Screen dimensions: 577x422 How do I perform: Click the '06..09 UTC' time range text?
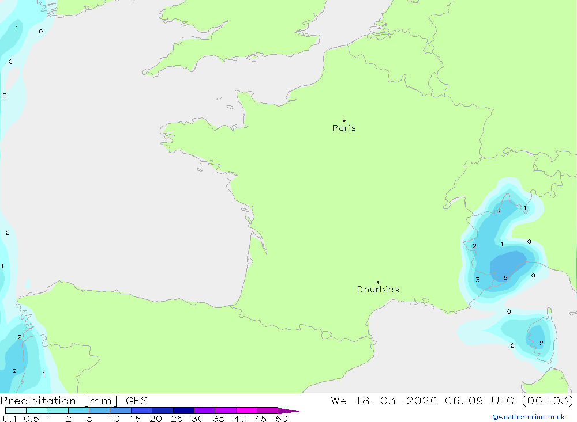[x=479, y=400]
